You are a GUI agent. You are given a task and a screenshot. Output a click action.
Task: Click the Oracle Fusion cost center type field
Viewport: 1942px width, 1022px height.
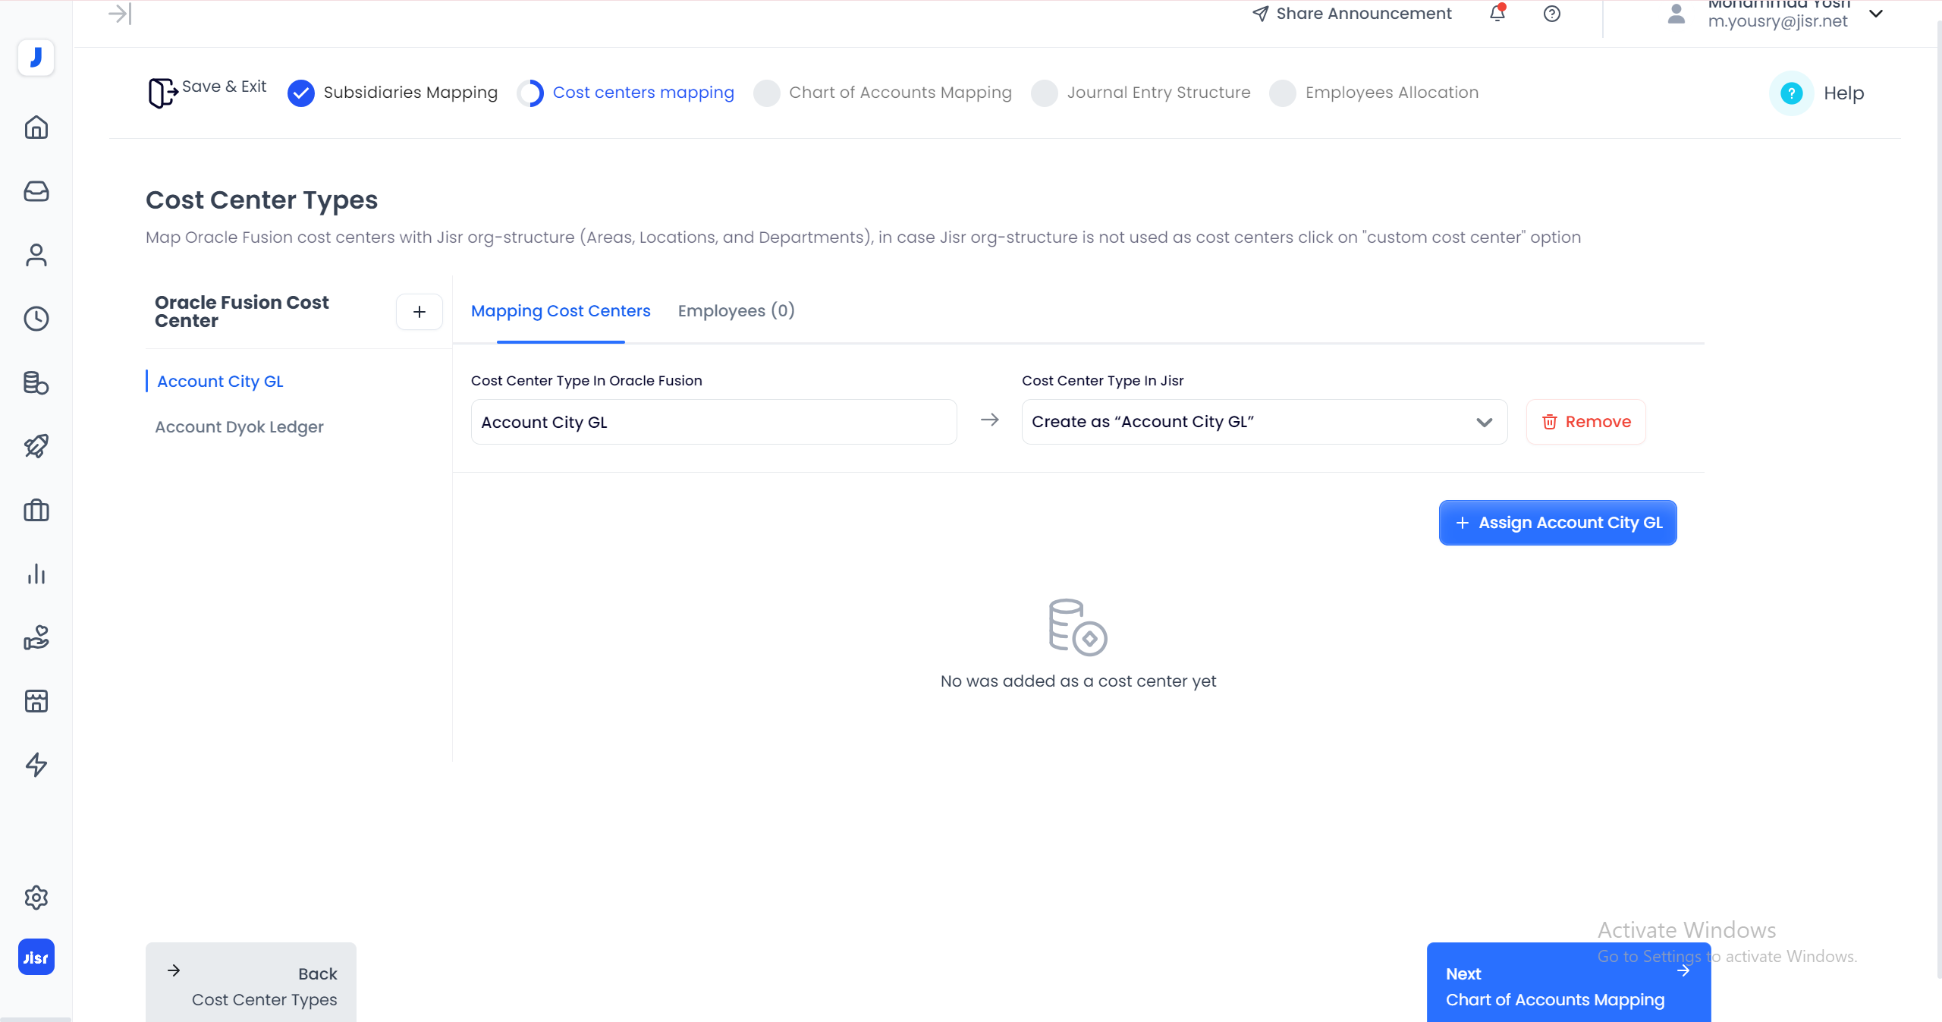(713, 422)
